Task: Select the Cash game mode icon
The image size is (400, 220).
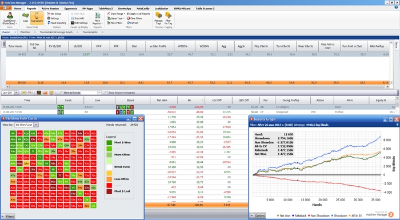Action: tap(25, 17)
